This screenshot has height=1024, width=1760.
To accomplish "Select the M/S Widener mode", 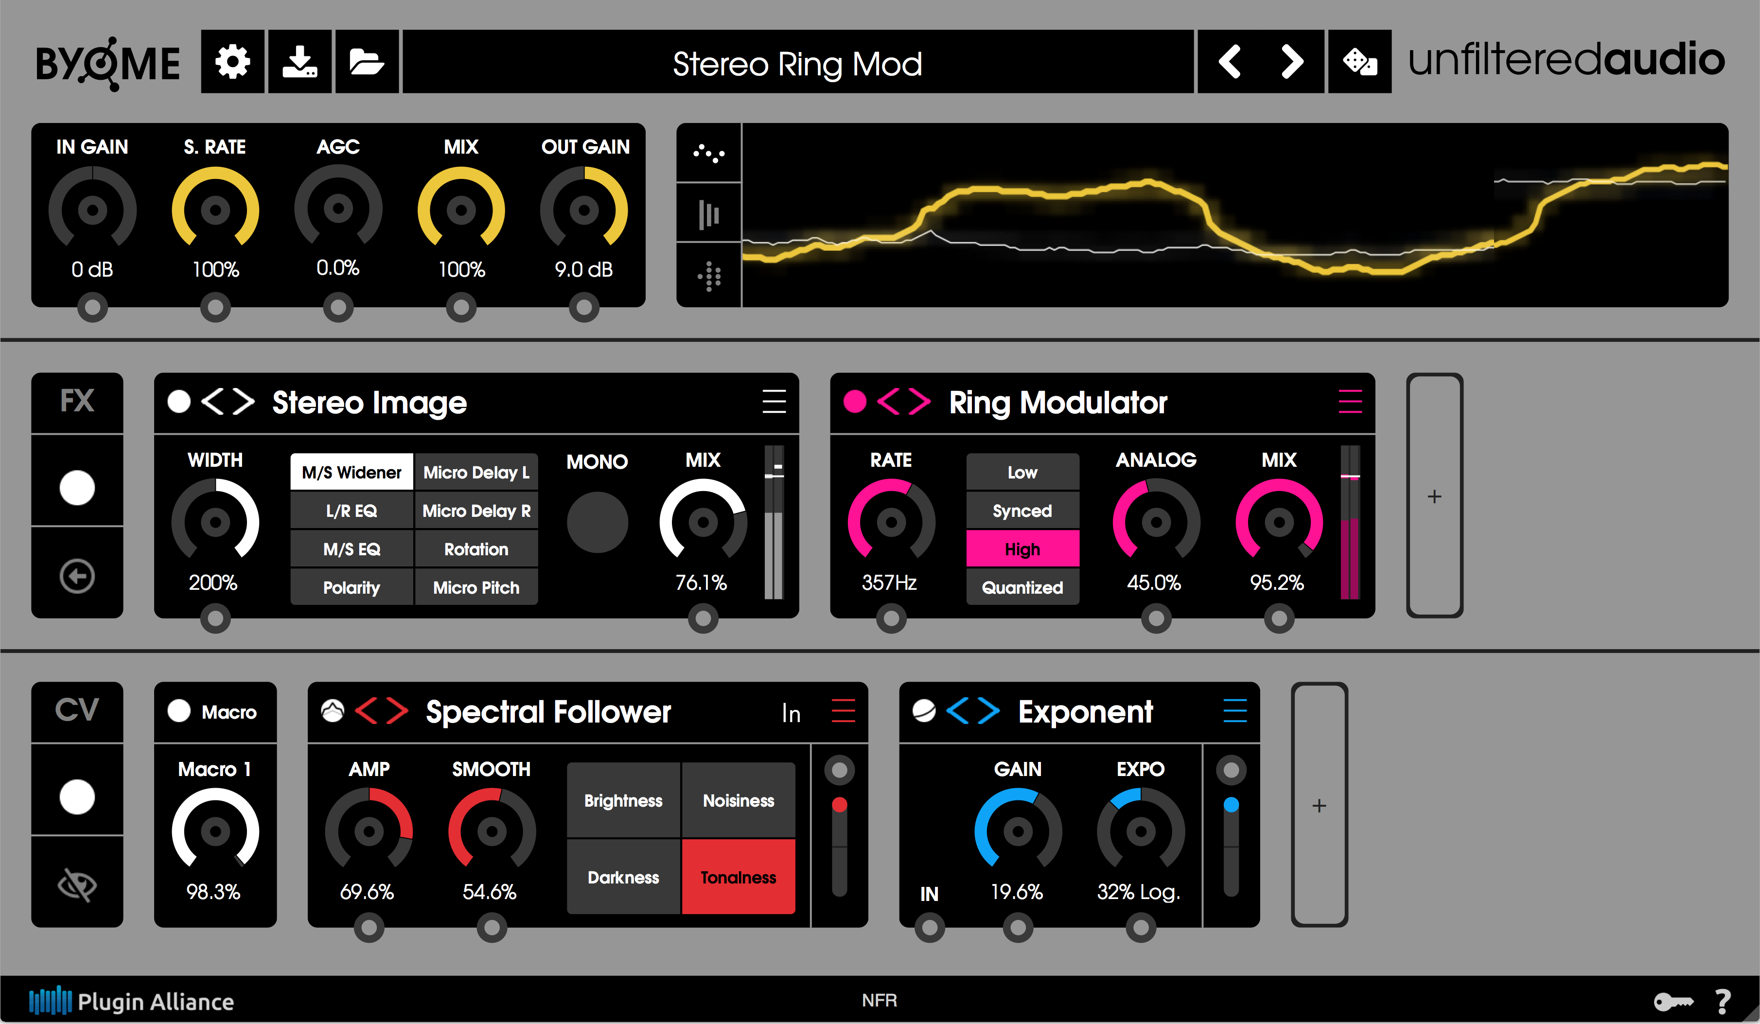I will pos(352,472).
